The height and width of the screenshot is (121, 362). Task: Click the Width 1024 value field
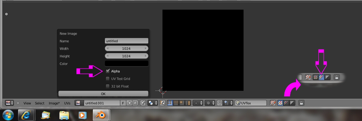tap(127, 48)
